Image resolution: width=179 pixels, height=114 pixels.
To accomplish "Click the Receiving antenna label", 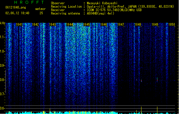I will (65, 13).
